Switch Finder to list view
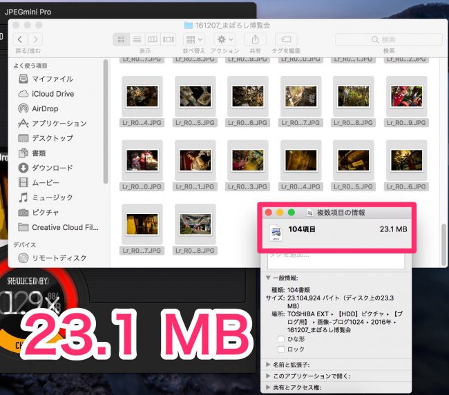Screen dimensions: 449x395 click(x=137, y=39)
